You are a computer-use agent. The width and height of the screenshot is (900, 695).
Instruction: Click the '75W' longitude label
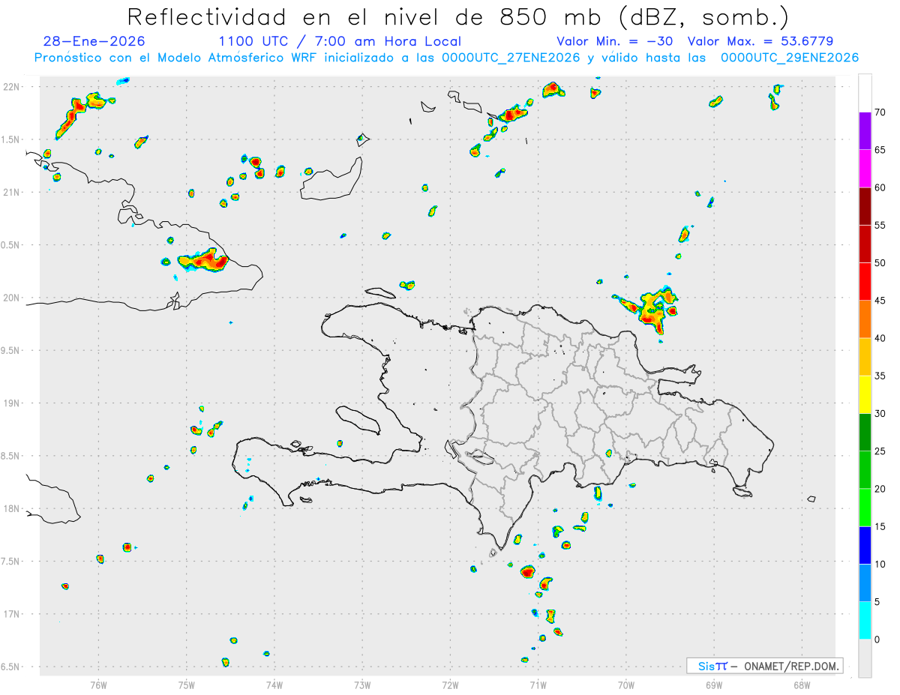point(187,685)
